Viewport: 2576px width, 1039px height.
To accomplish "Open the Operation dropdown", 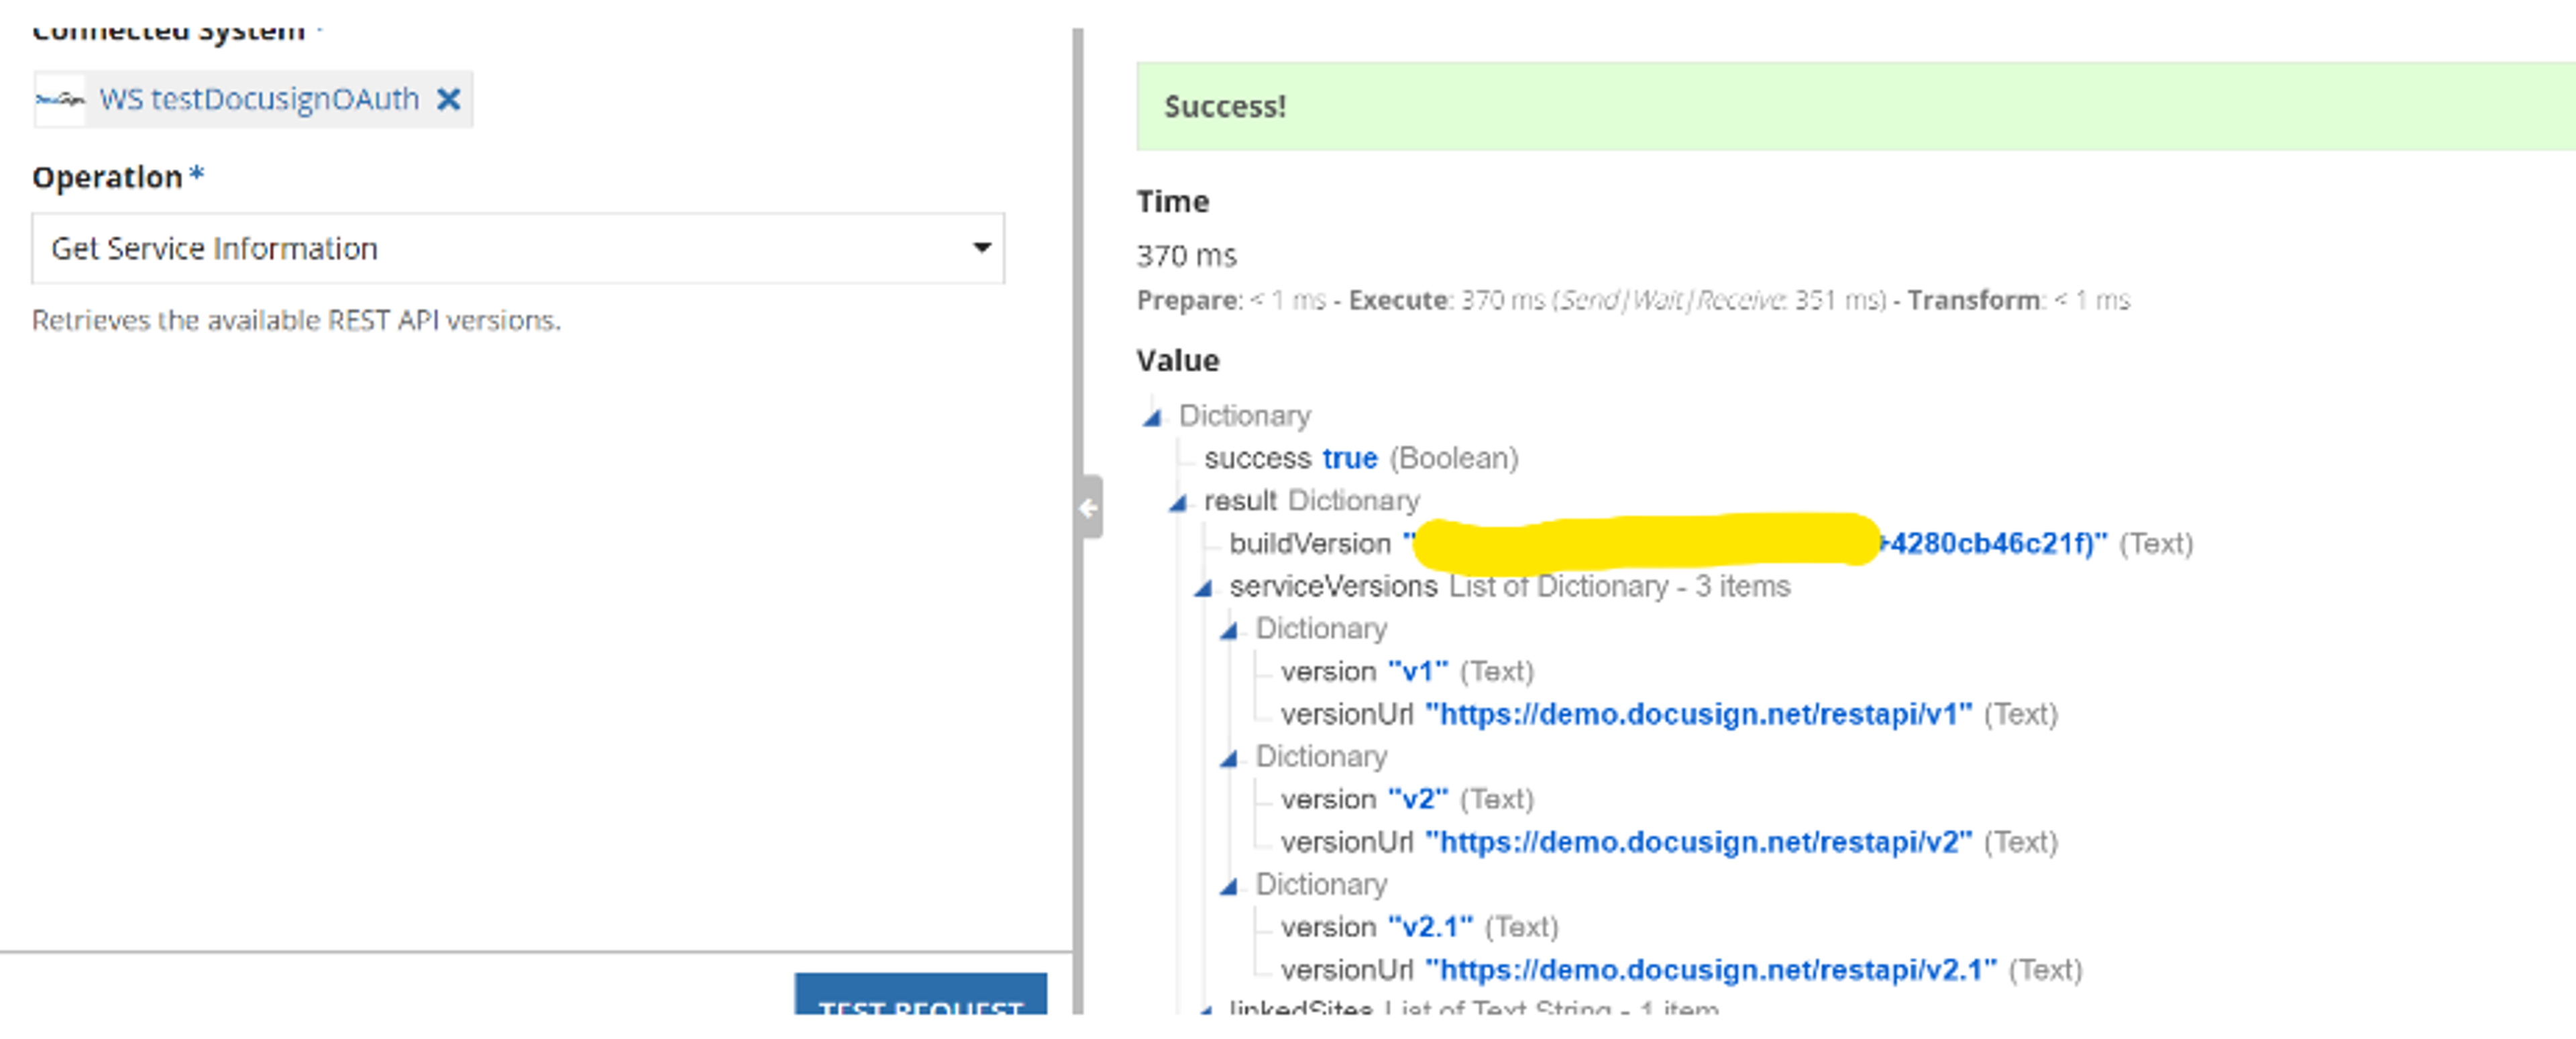I will click(x=518, y=248).
